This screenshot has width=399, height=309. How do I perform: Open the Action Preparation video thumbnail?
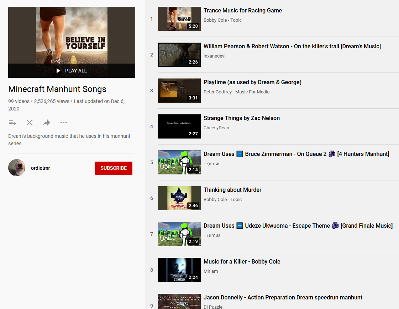click(179, 302)
